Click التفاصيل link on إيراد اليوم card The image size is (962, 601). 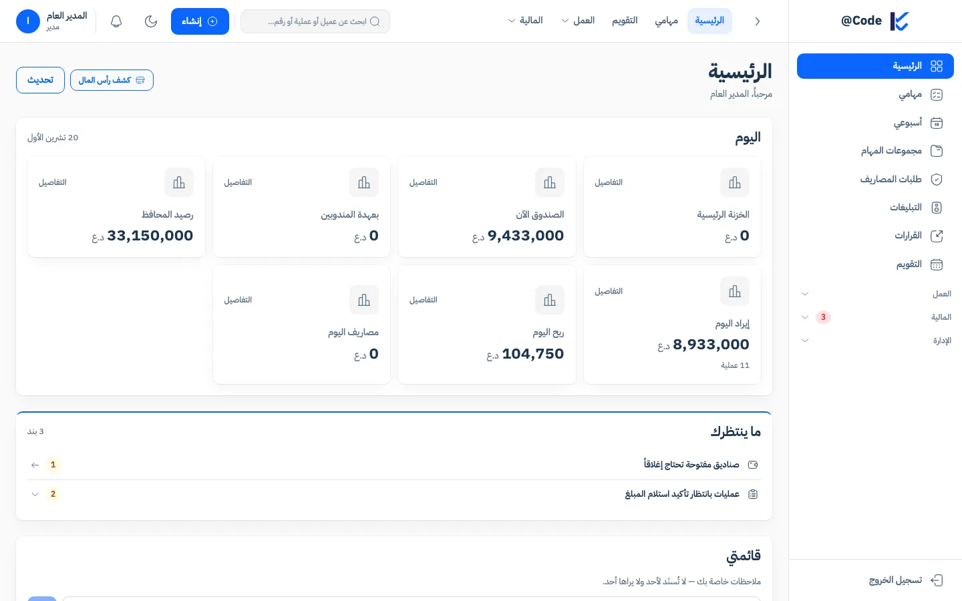(609, 291)
